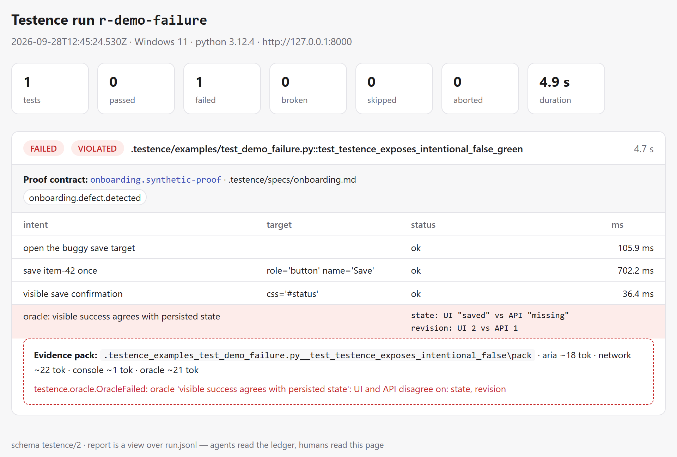The image size is (677, 457).
Task: Click the VIOLATED status badge
Action: [x=97, y=148]
